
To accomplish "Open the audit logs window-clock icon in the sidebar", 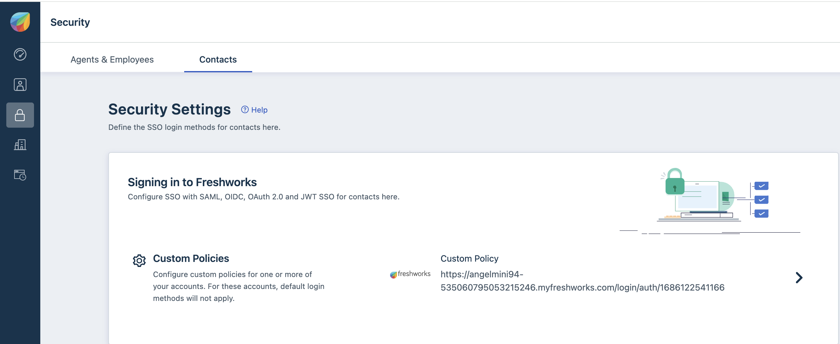I will [x=20, y=175].
